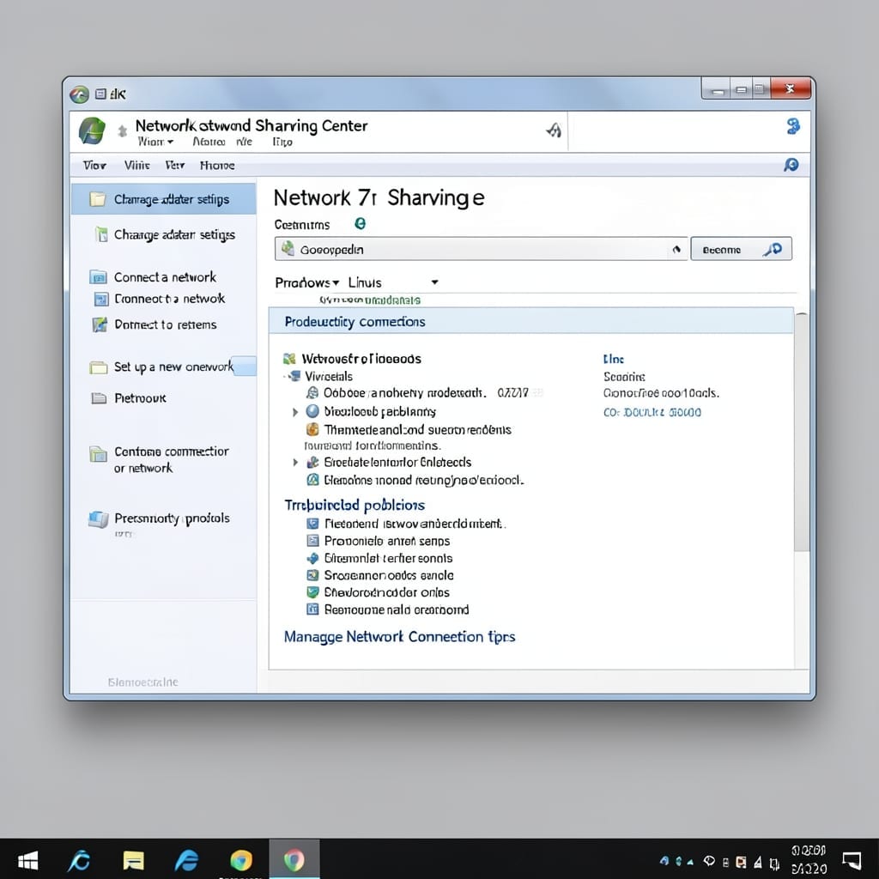
Task: Click the page icon beside 'Chaarge adatarr setigs'
Action: pyautogui.click(x=101, y=233)
